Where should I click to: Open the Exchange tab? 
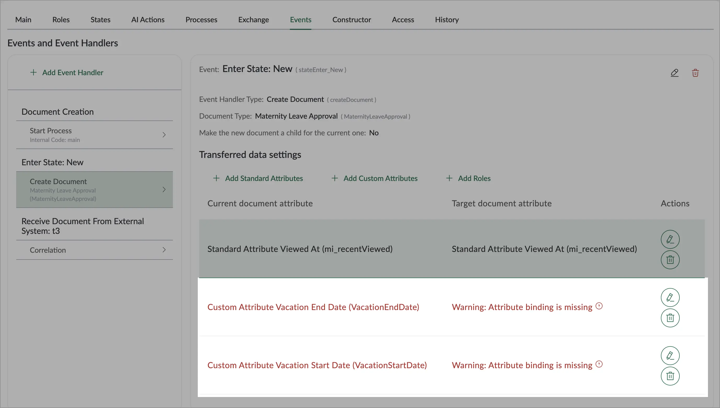tap(254, 20)
